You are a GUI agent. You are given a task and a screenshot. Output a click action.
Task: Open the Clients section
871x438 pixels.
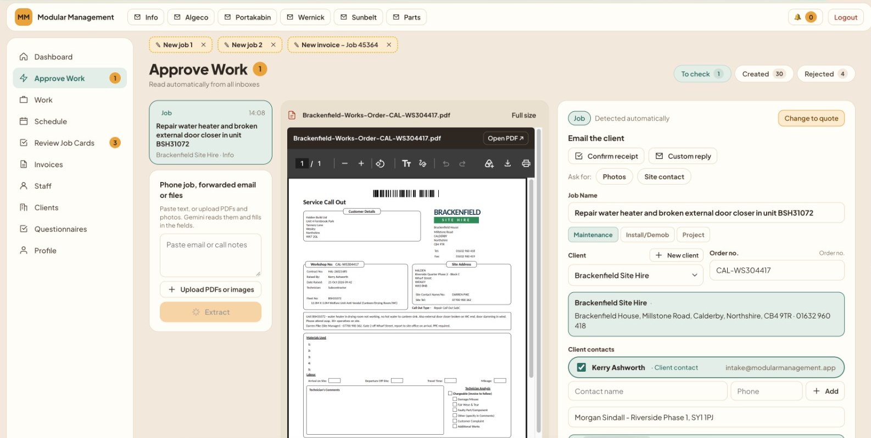pyautogui.click(x=70, y=208)
